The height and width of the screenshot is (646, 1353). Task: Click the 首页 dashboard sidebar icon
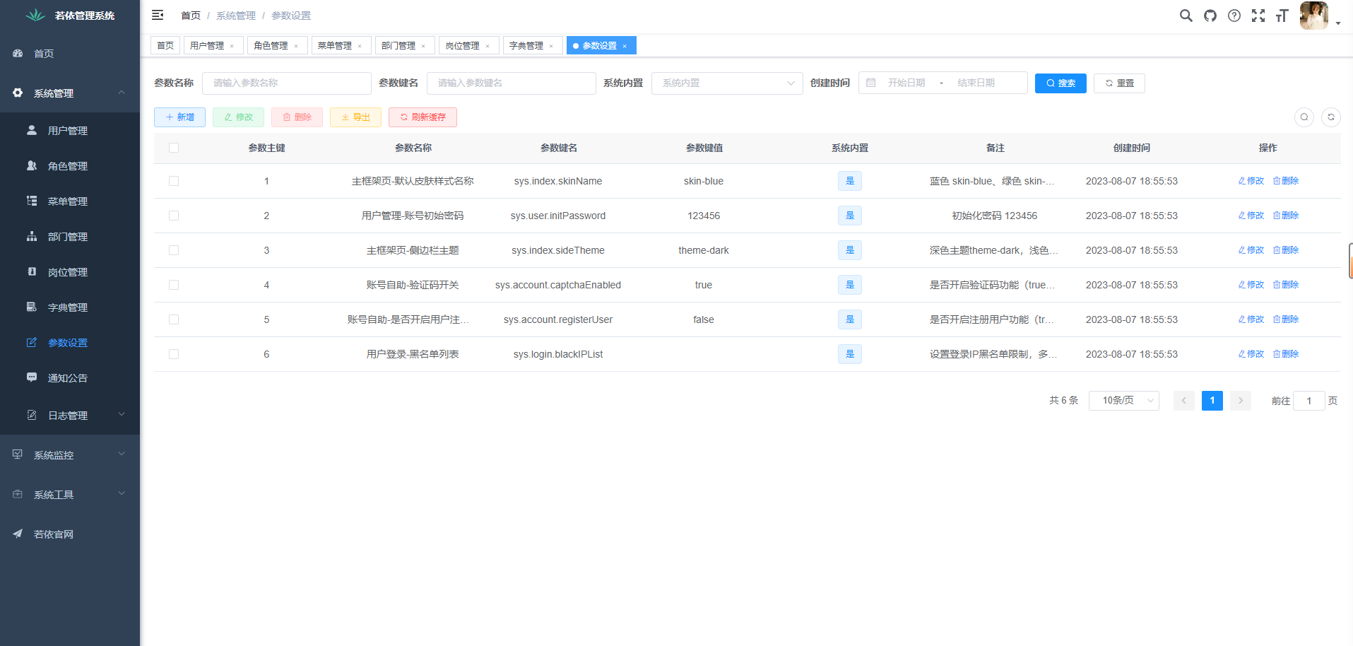[x=18, y=53]
